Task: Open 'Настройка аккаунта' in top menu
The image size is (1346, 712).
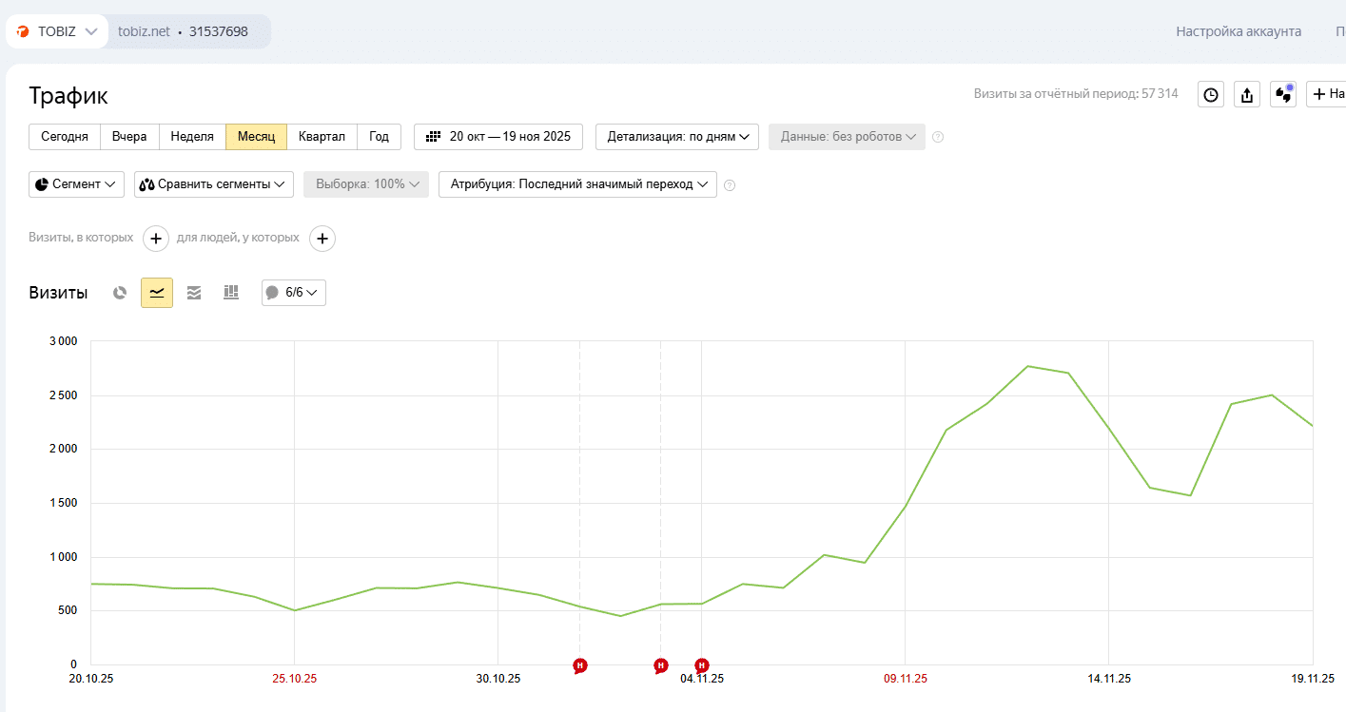Action: point(1238,31)
